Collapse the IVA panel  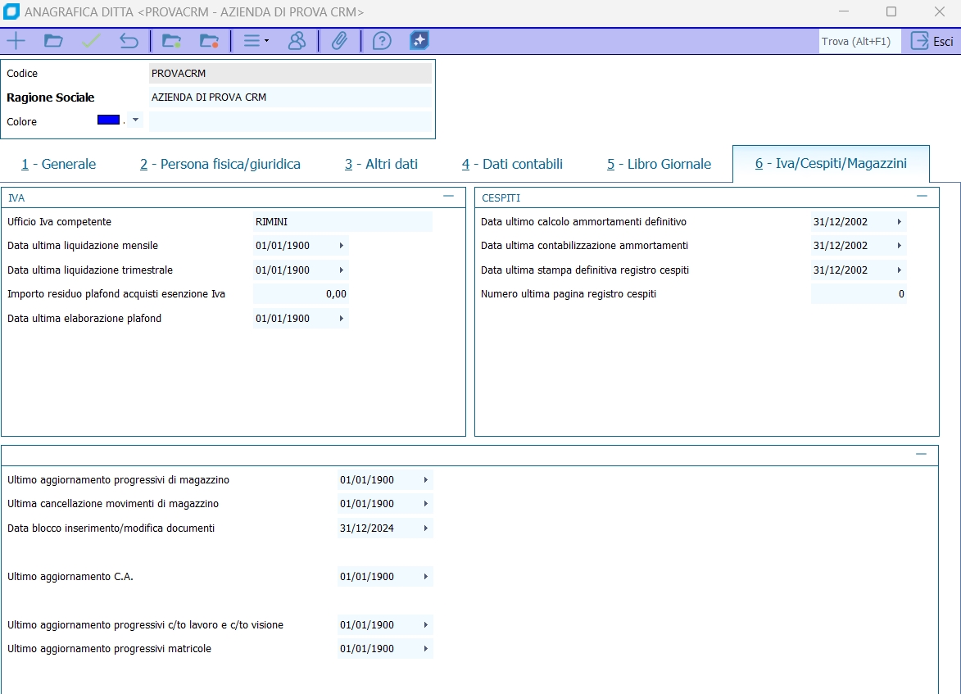click(448, 197)
